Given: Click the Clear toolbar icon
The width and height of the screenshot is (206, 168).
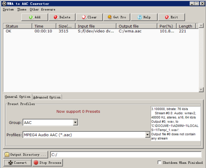Looking at the screenshot, I should (84, 17).
